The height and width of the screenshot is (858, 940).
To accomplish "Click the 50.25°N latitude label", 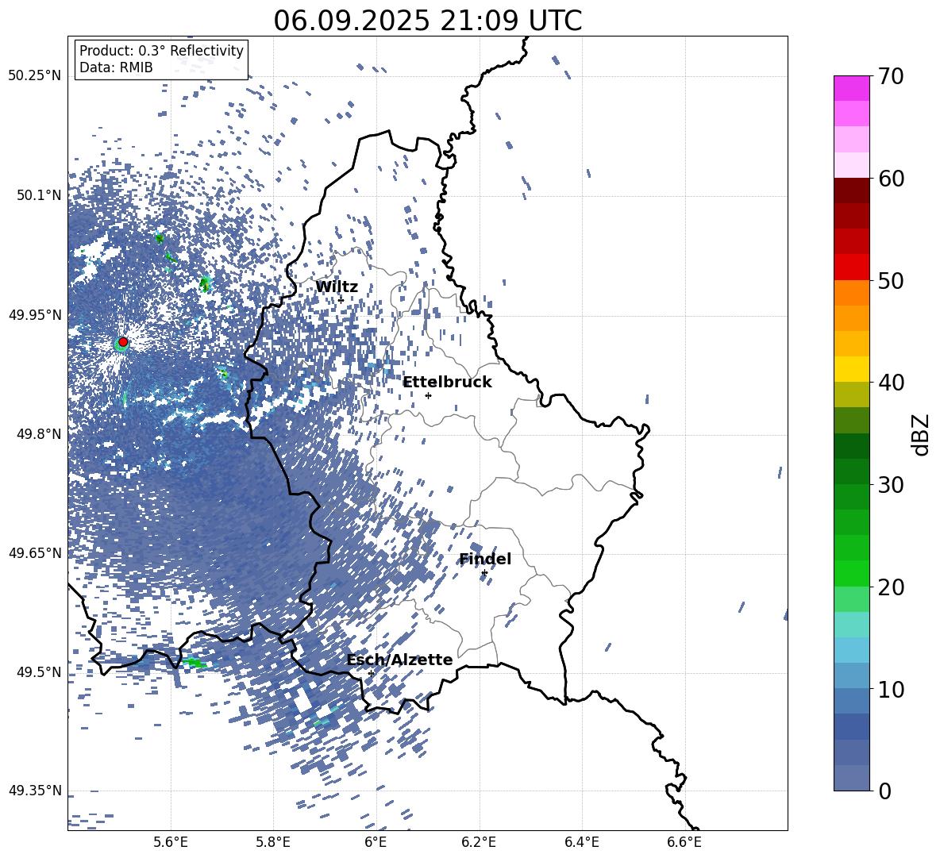I will pyautogui.click(x=35, y=76).
